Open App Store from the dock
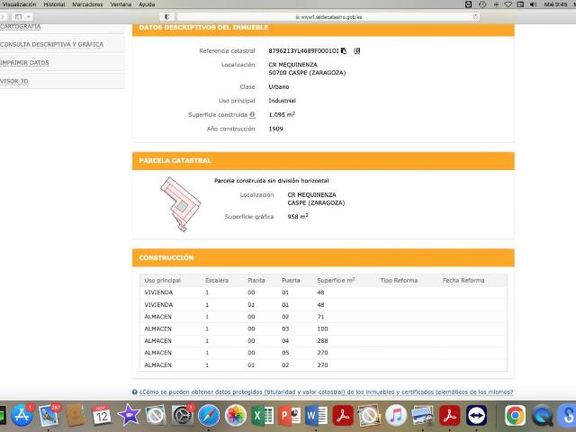The height and width of the screenshot is (432, 576). (22, 416)
